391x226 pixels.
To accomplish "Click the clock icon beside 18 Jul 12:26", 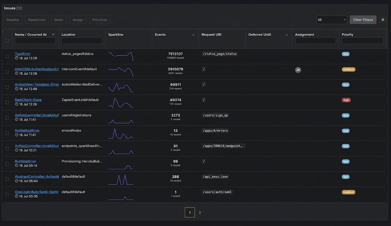I will pos(16,104).
